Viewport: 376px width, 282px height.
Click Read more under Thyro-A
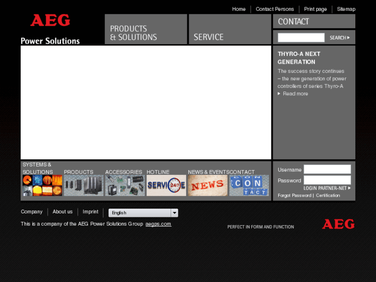click(295, 94)
